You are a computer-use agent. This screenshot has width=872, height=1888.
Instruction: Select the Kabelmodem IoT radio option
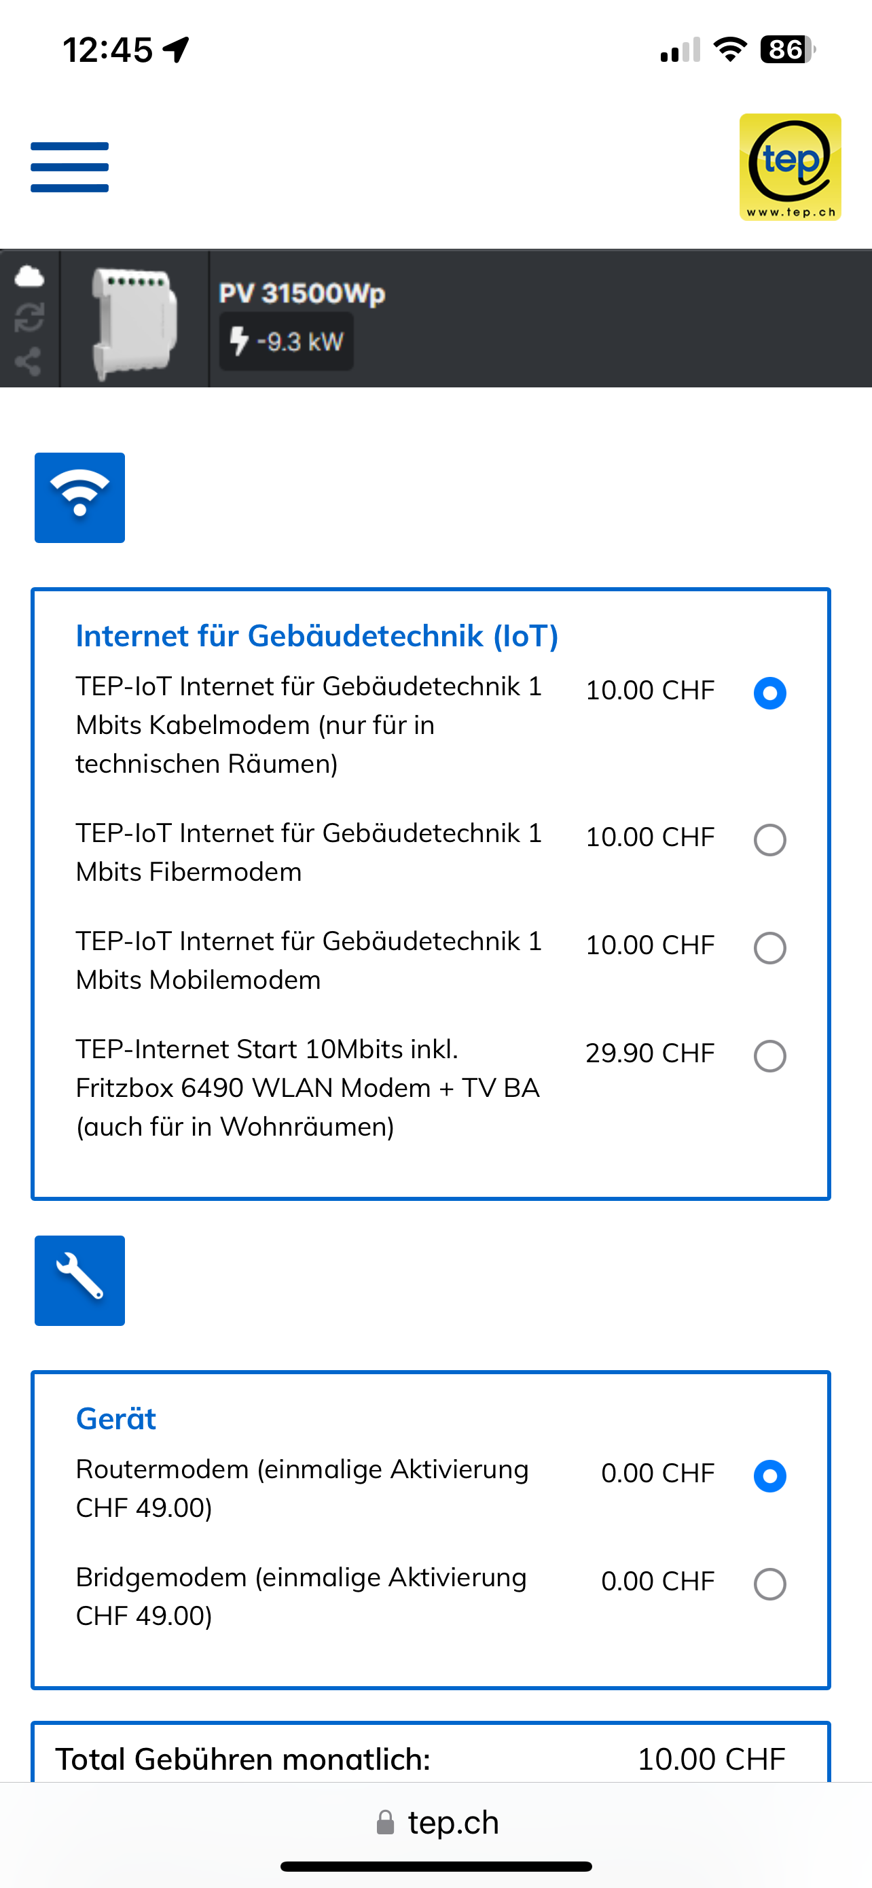(769, 693)
